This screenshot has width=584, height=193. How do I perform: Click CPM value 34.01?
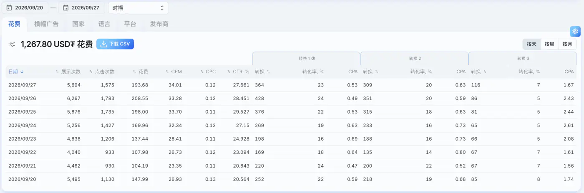(x=175, y=85)
